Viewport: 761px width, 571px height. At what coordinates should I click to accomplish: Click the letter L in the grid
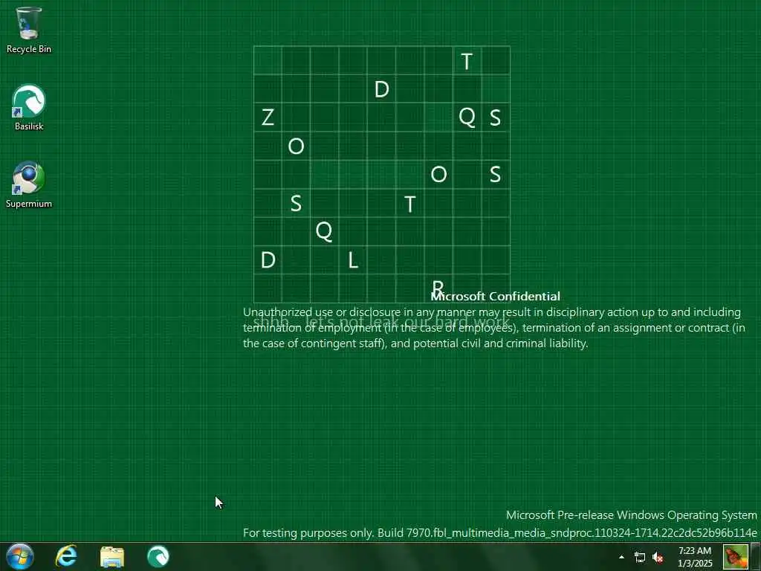tap(353, 261)
